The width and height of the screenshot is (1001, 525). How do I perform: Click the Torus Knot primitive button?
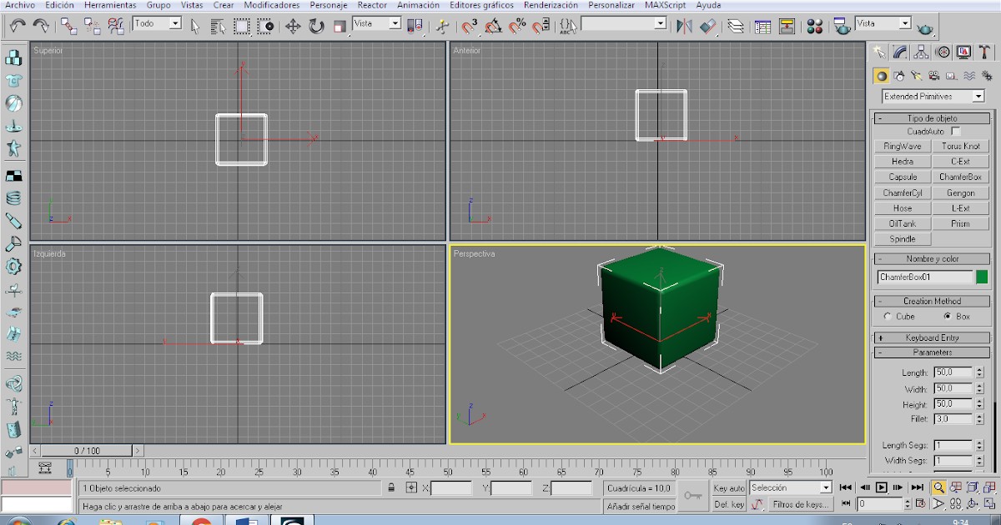(x=961, y=146)
